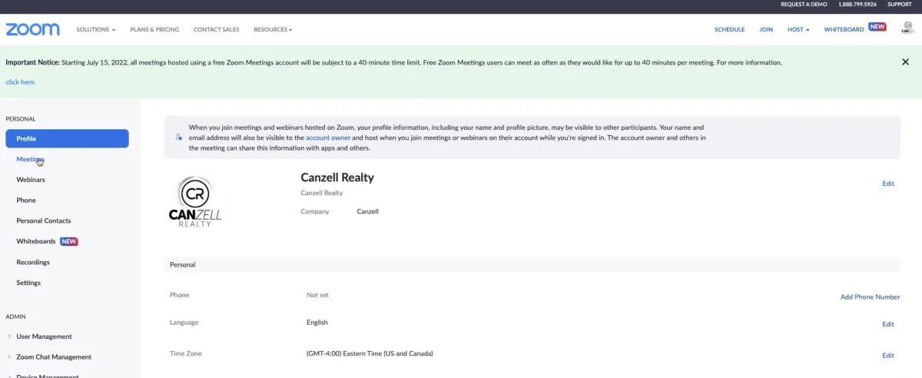Go to Meetings in sidebar

click(x=31, y=159)
